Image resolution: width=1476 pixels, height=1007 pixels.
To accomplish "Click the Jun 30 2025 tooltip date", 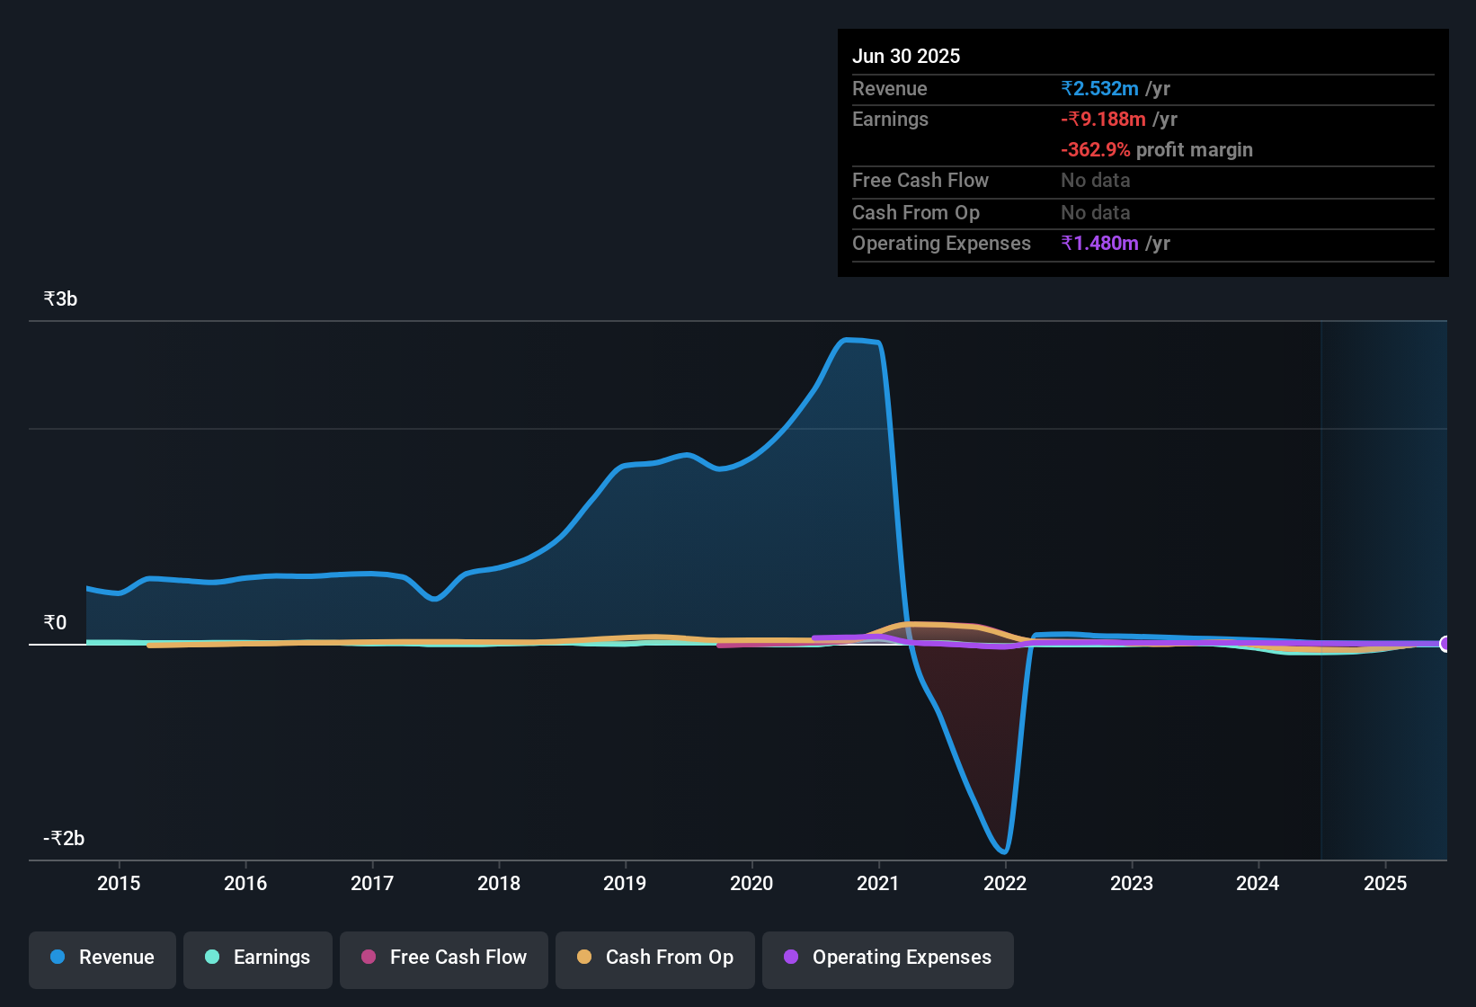I will pos(906,56).
